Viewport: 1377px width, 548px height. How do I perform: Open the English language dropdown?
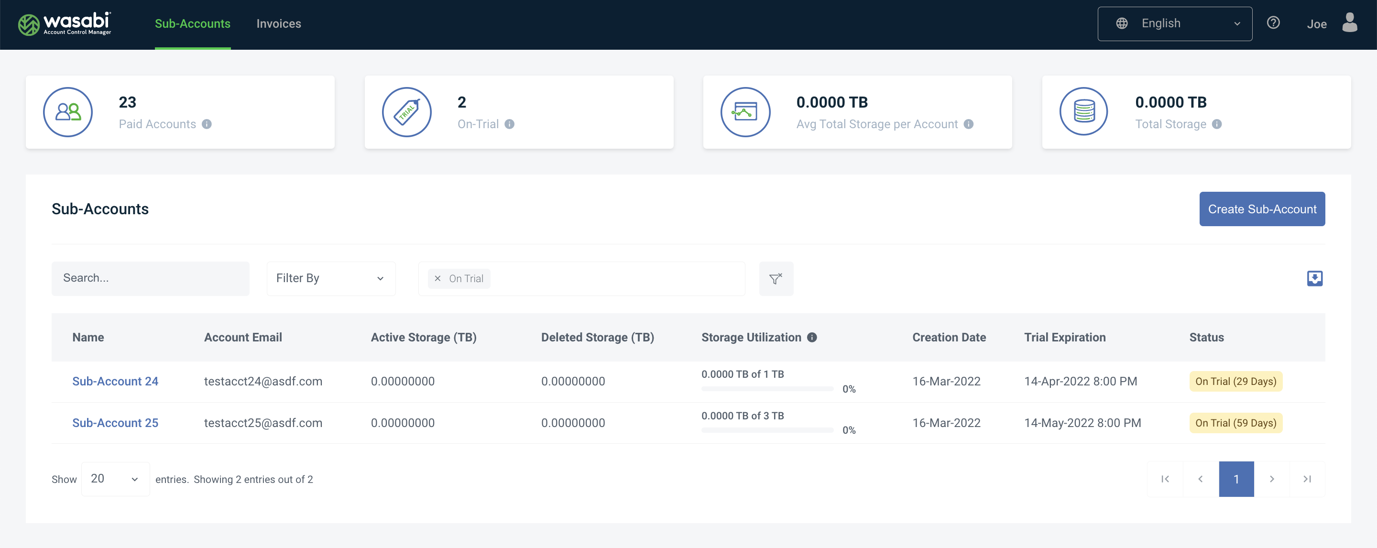point(1175,23)
